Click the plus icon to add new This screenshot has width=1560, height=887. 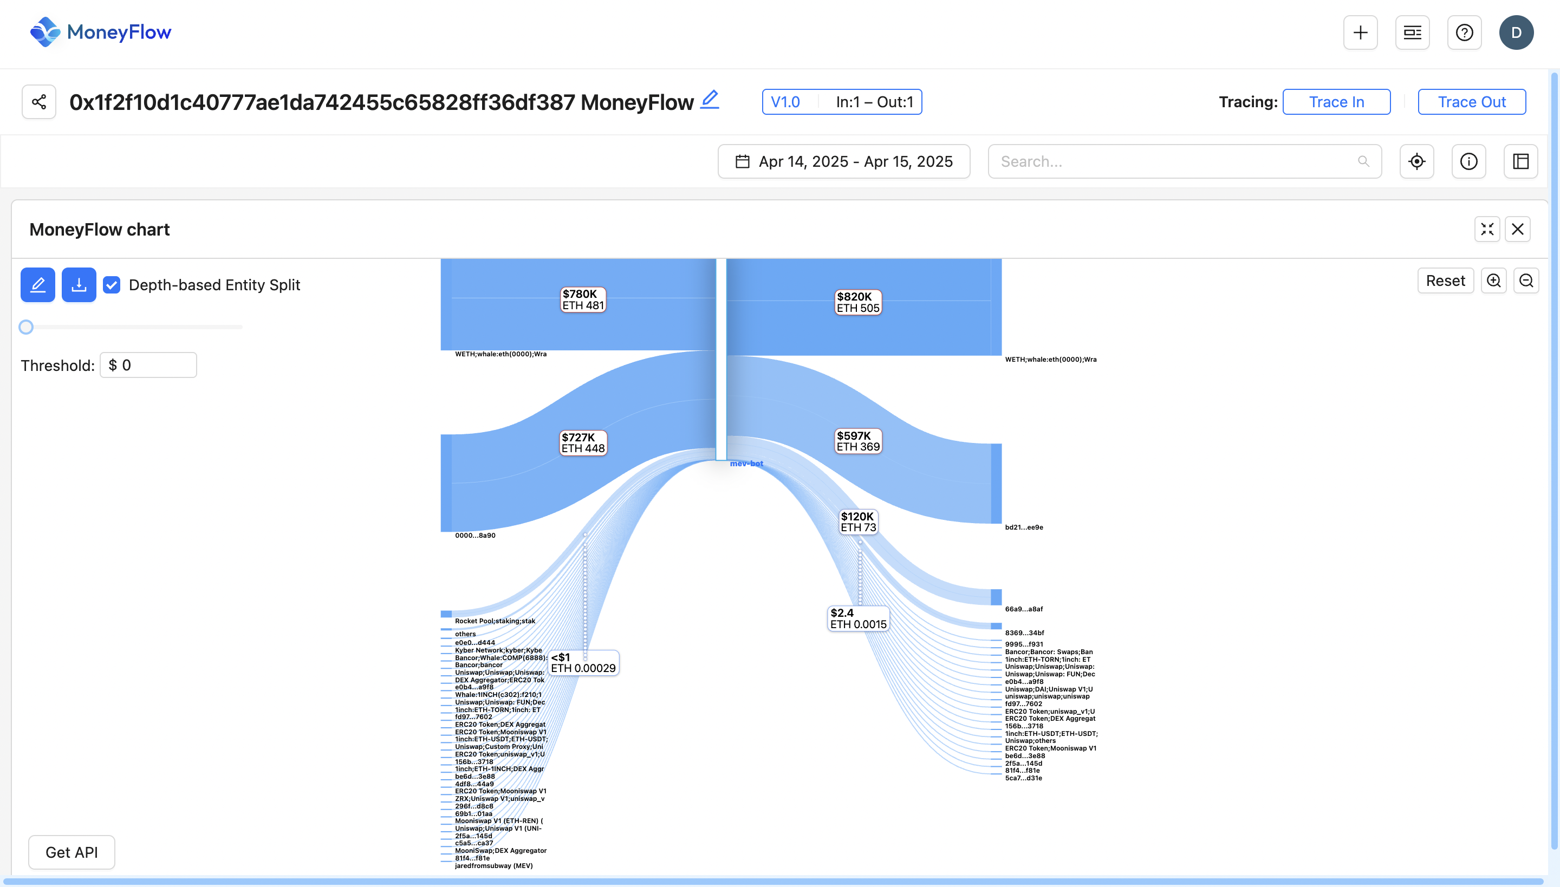pyautogui.click(x=1360, y=32)
